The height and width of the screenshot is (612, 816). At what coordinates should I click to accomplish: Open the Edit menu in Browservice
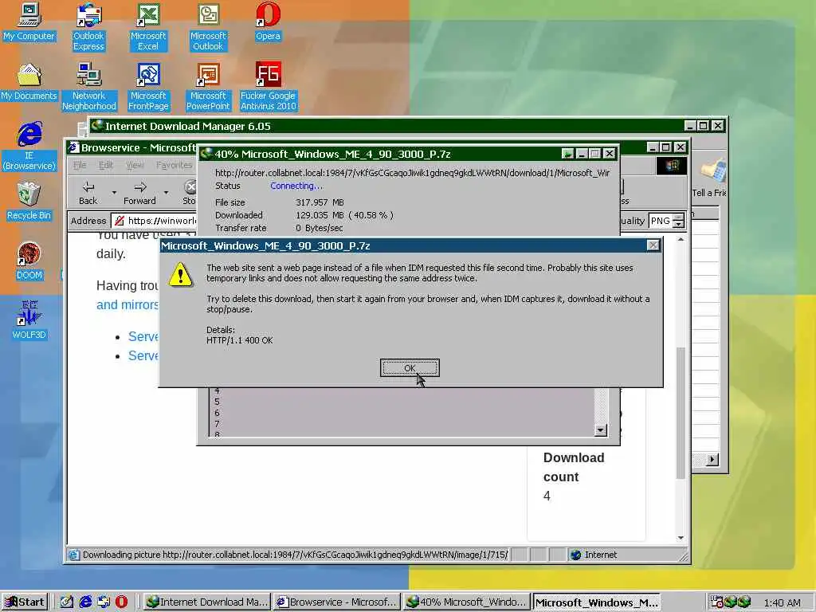106,165
